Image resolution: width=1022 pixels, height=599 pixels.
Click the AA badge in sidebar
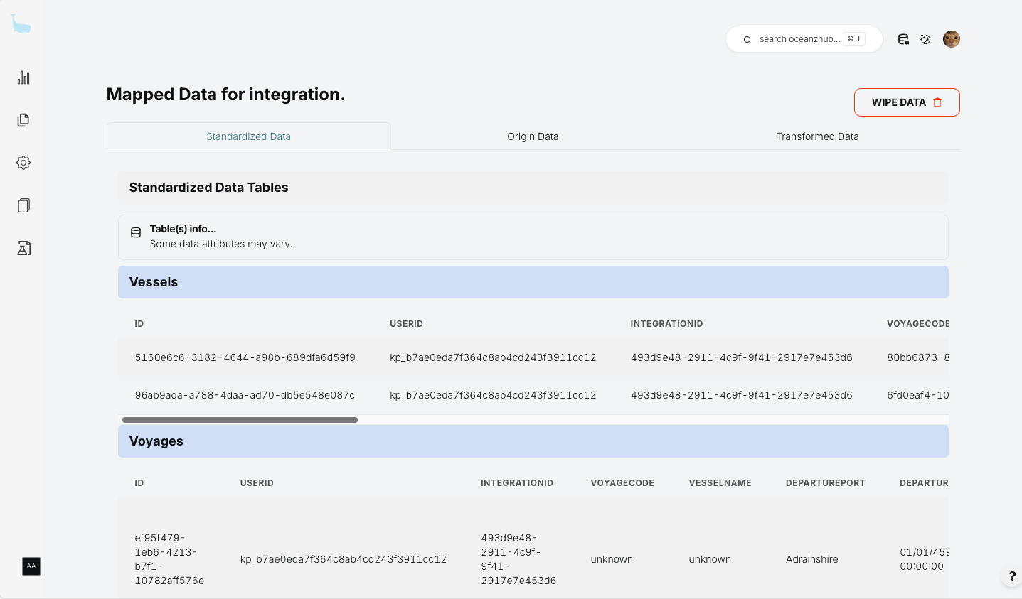(x=31, y=566)
